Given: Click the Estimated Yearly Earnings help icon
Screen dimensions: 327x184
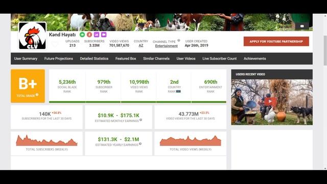Looking at the screenshot, I should coord(140,144).
